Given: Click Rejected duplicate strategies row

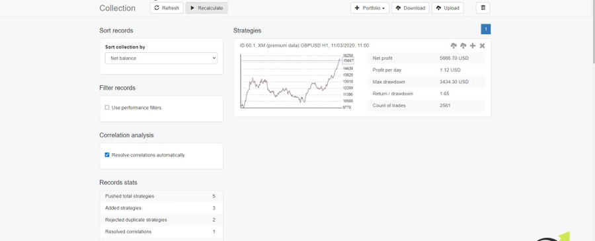Looking at the screenshot, I should (x=161, y=220).
